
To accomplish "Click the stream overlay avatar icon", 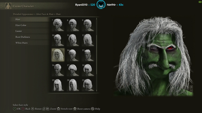I will click(x=101, y=5).
